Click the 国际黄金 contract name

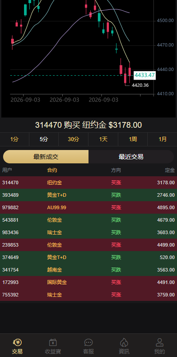tap(57, 282)
